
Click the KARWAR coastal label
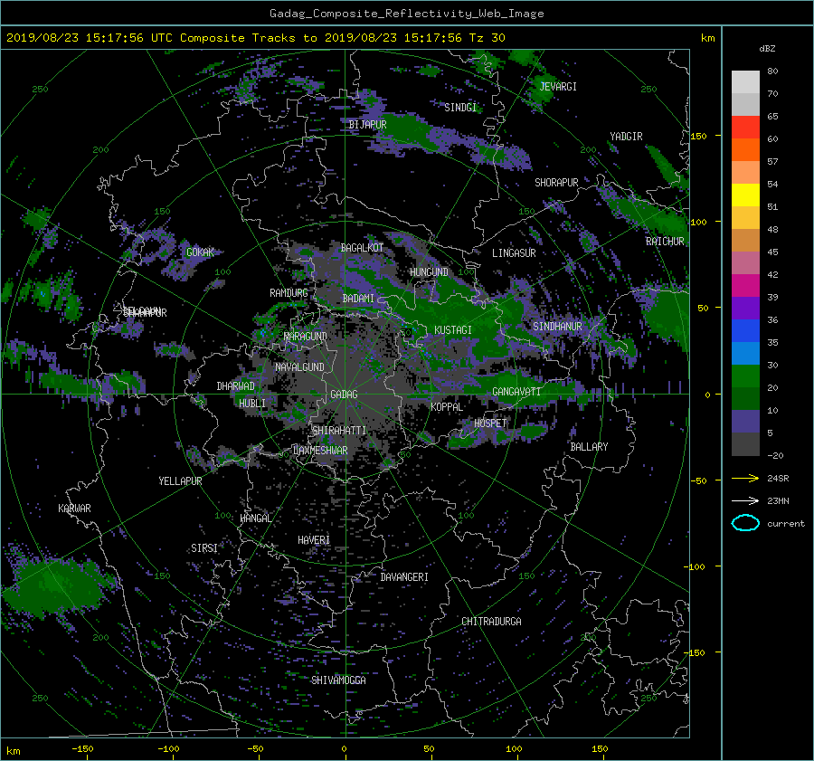pos(74,509)
